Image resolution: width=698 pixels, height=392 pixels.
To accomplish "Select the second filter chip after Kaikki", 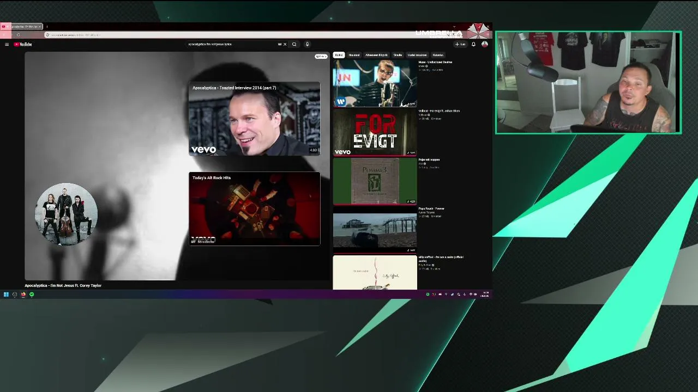I will click(x=354, y=55).
